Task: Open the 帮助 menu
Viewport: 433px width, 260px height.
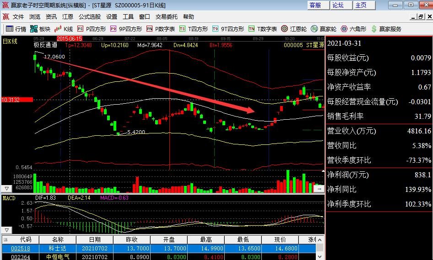Action: click(188, 17)
